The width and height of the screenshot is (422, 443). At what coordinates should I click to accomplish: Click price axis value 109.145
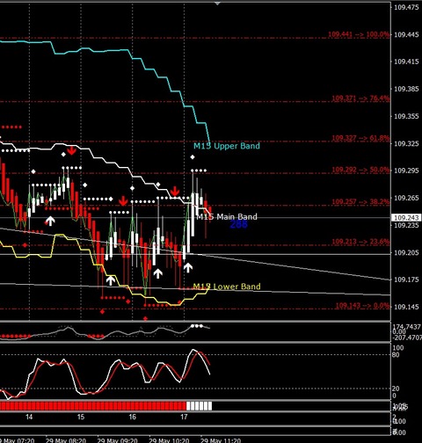pos(406,307)
